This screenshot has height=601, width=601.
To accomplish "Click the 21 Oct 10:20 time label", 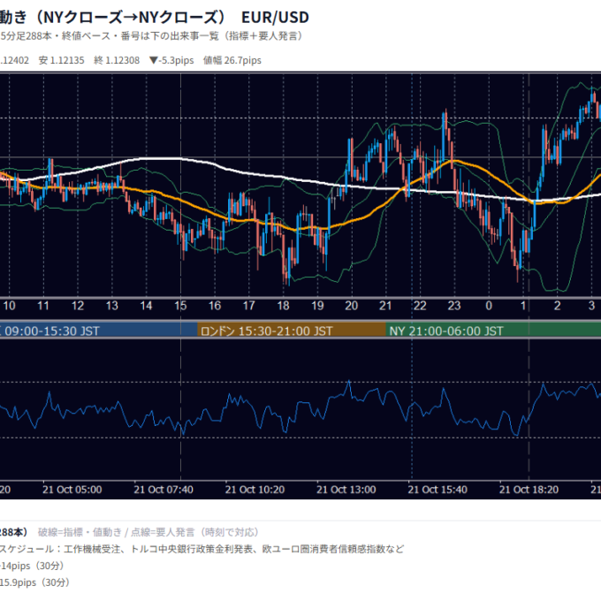I will pyautogui.click(x=255, y=490).
